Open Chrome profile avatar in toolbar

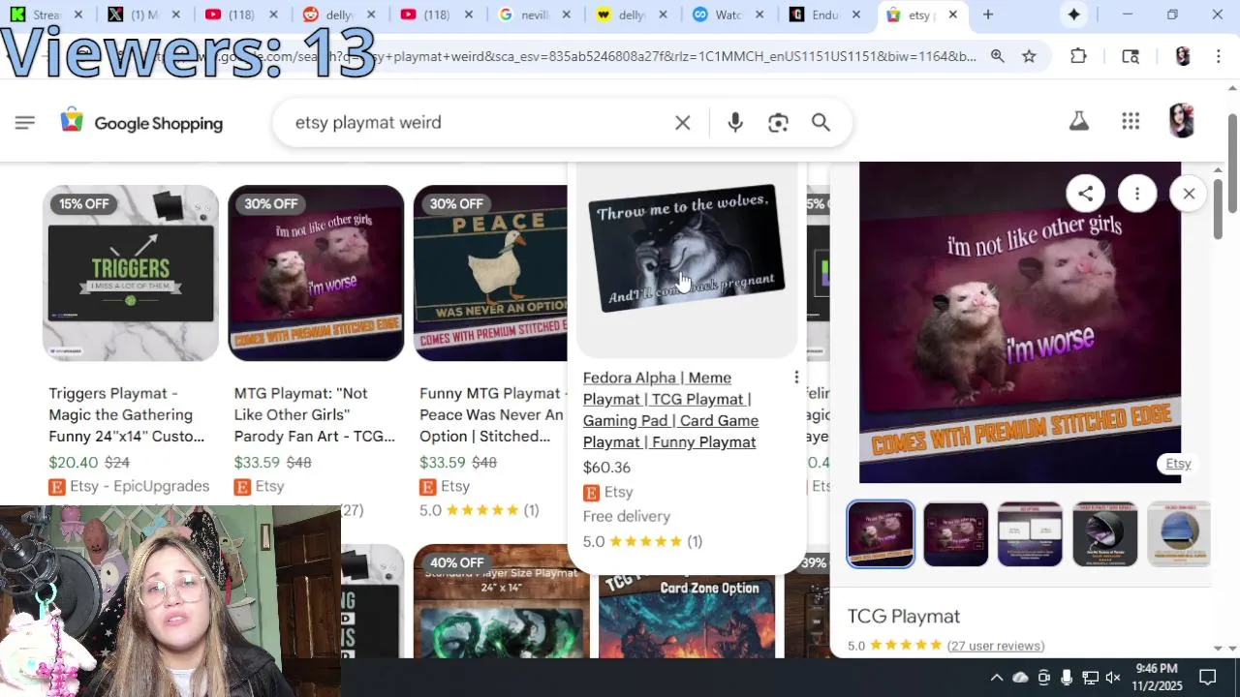click(x=1182, y=56)
